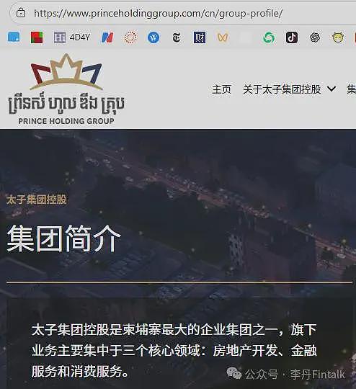356x389 pixels.
Task: Click the 太子集团控股 gold breadcrumb text
Action: coord(36,200)
